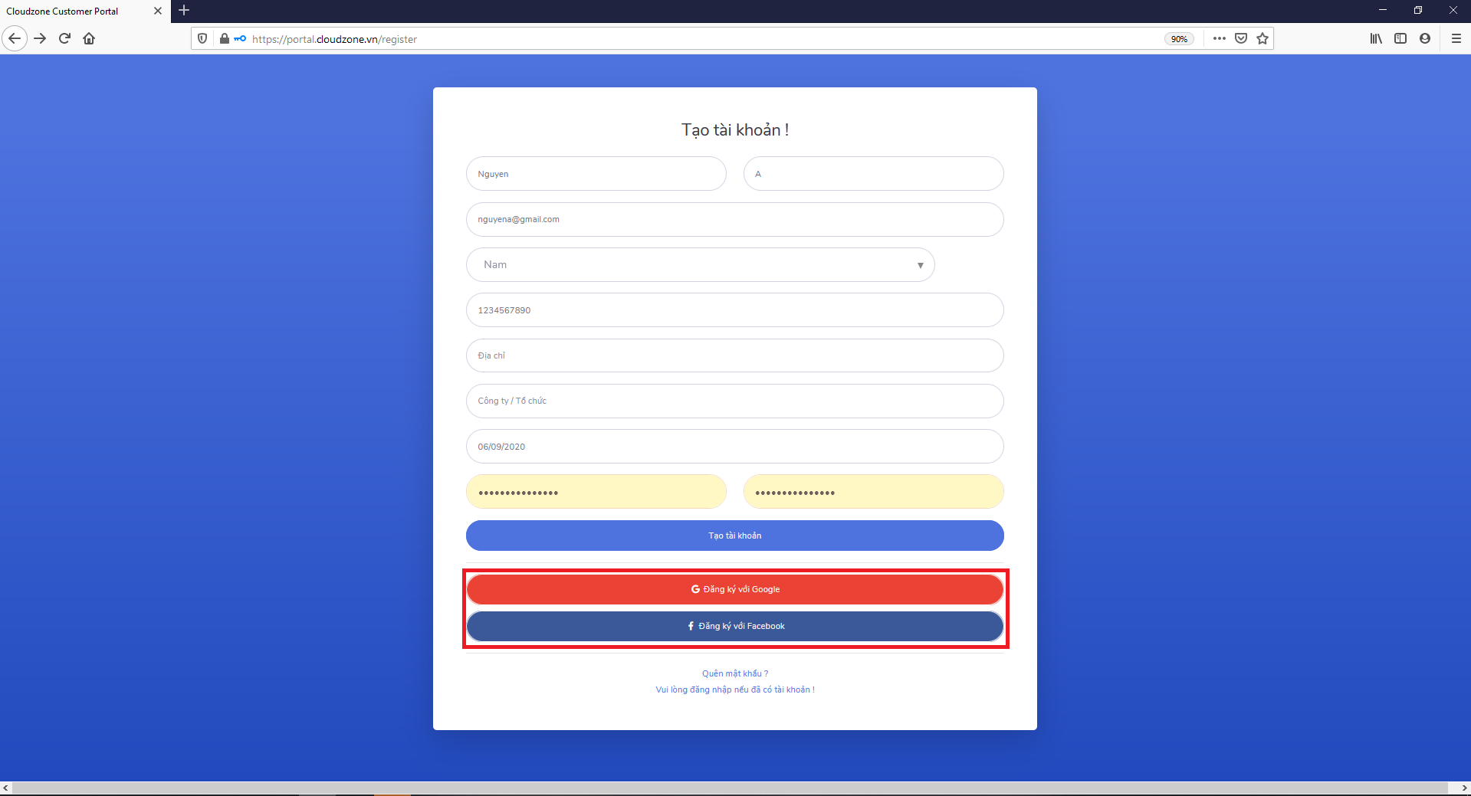Open page actions three-dot menu
The image size is (1471, 796).
pos(1220,38)
